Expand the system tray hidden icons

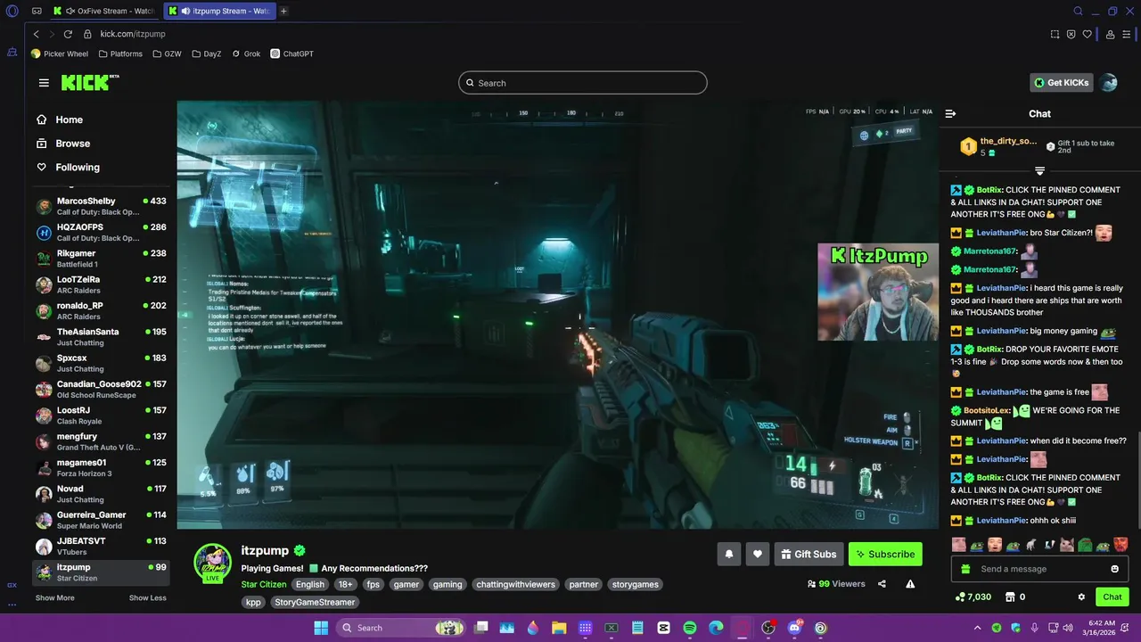977,628
